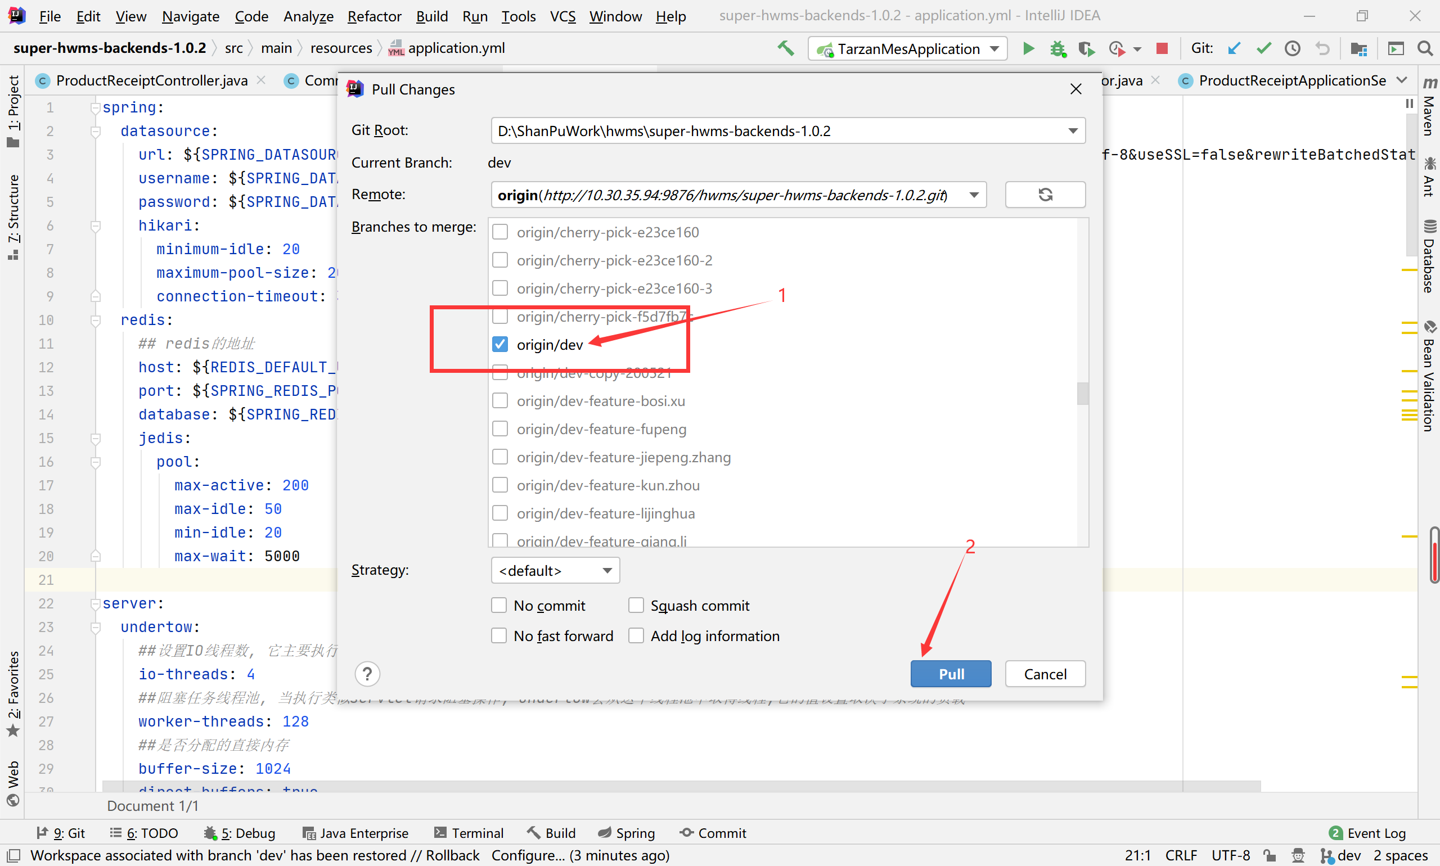1440x866 pixels.
Task: Click the refresh remote branches icon button
Action: pyautogui.click(x=1045, y=195)
